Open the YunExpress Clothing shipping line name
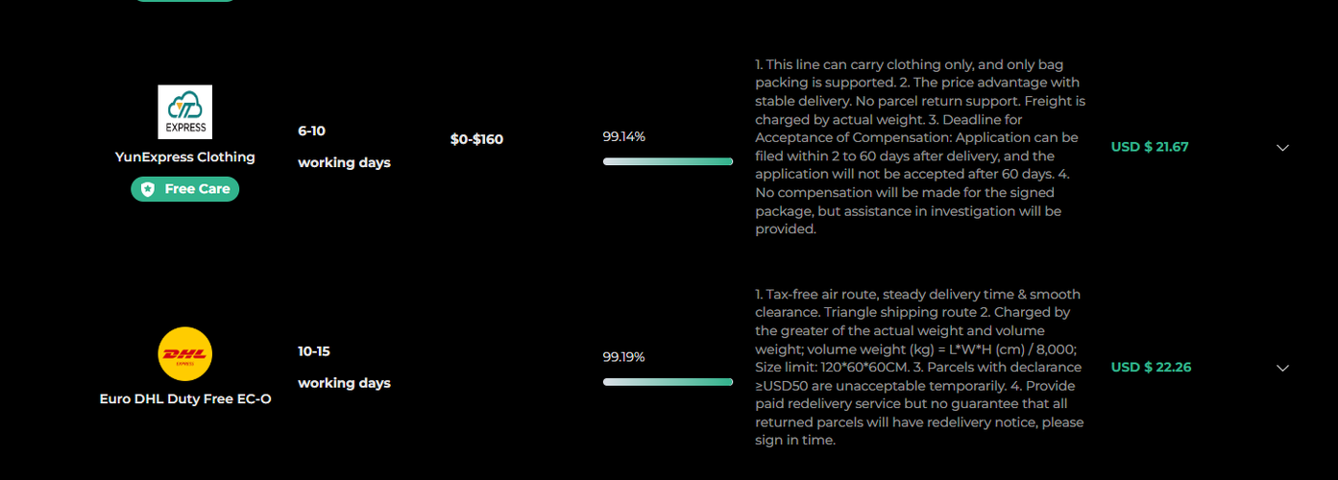The image size is (1338, 480). point(185,157)
